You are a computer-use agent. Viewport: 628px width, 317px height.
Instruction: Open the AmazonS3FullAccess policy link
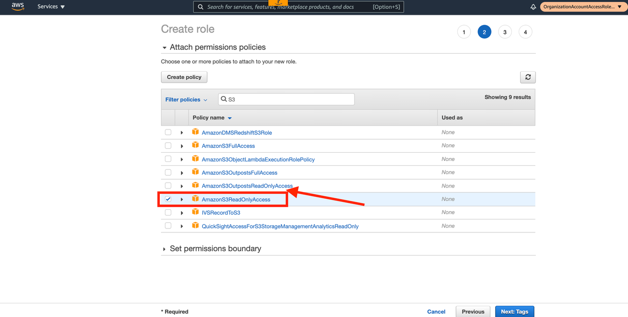tap(228, 146)
